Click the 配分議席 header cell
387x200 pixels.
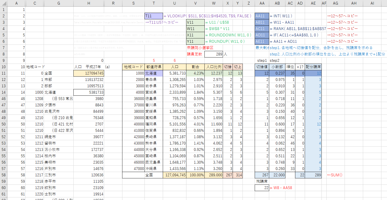[313, 67]
